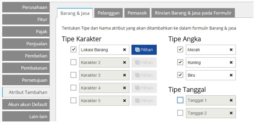Enable the Karakter 2 checkbox
The image size is (254, 122).
pyautogui.click(x=73, y=63)
